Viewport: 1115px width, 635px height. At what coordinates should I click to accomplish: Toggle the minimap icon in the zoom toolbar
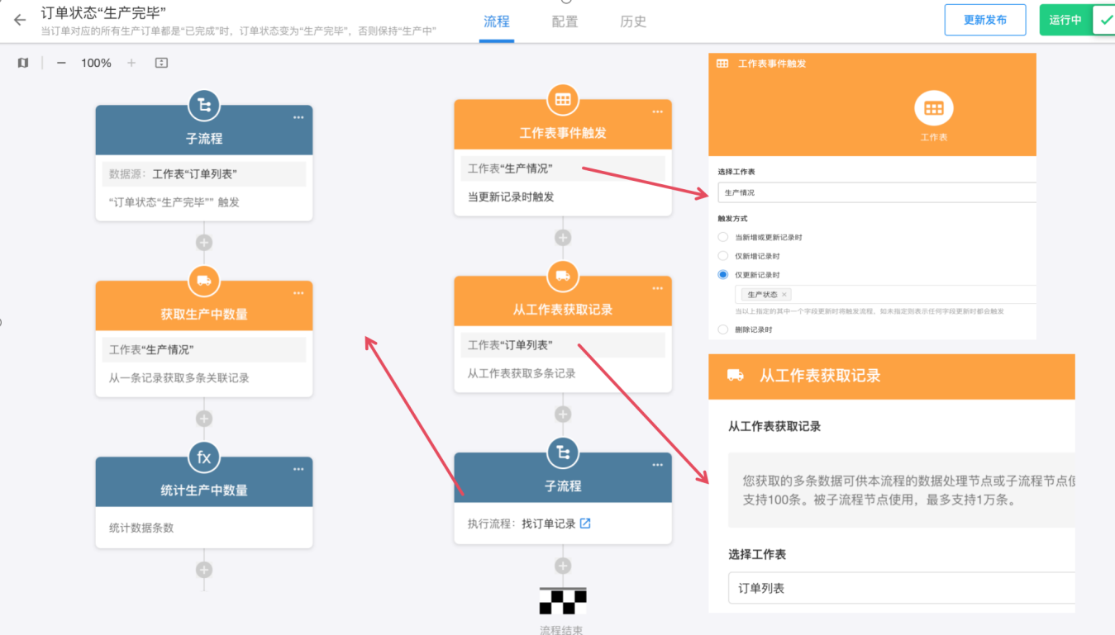click(x=23, y=63)
